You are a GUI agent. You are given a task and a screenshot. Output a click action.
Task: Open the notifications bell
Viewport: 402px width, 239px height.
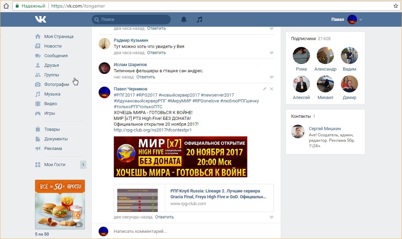(184, 20)
